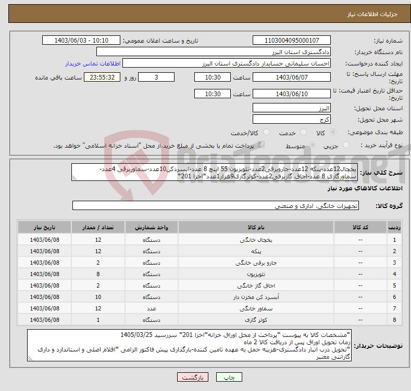
Task: Click the date 1403/06/08 in کولر گازی row
Action: point(45,320)
